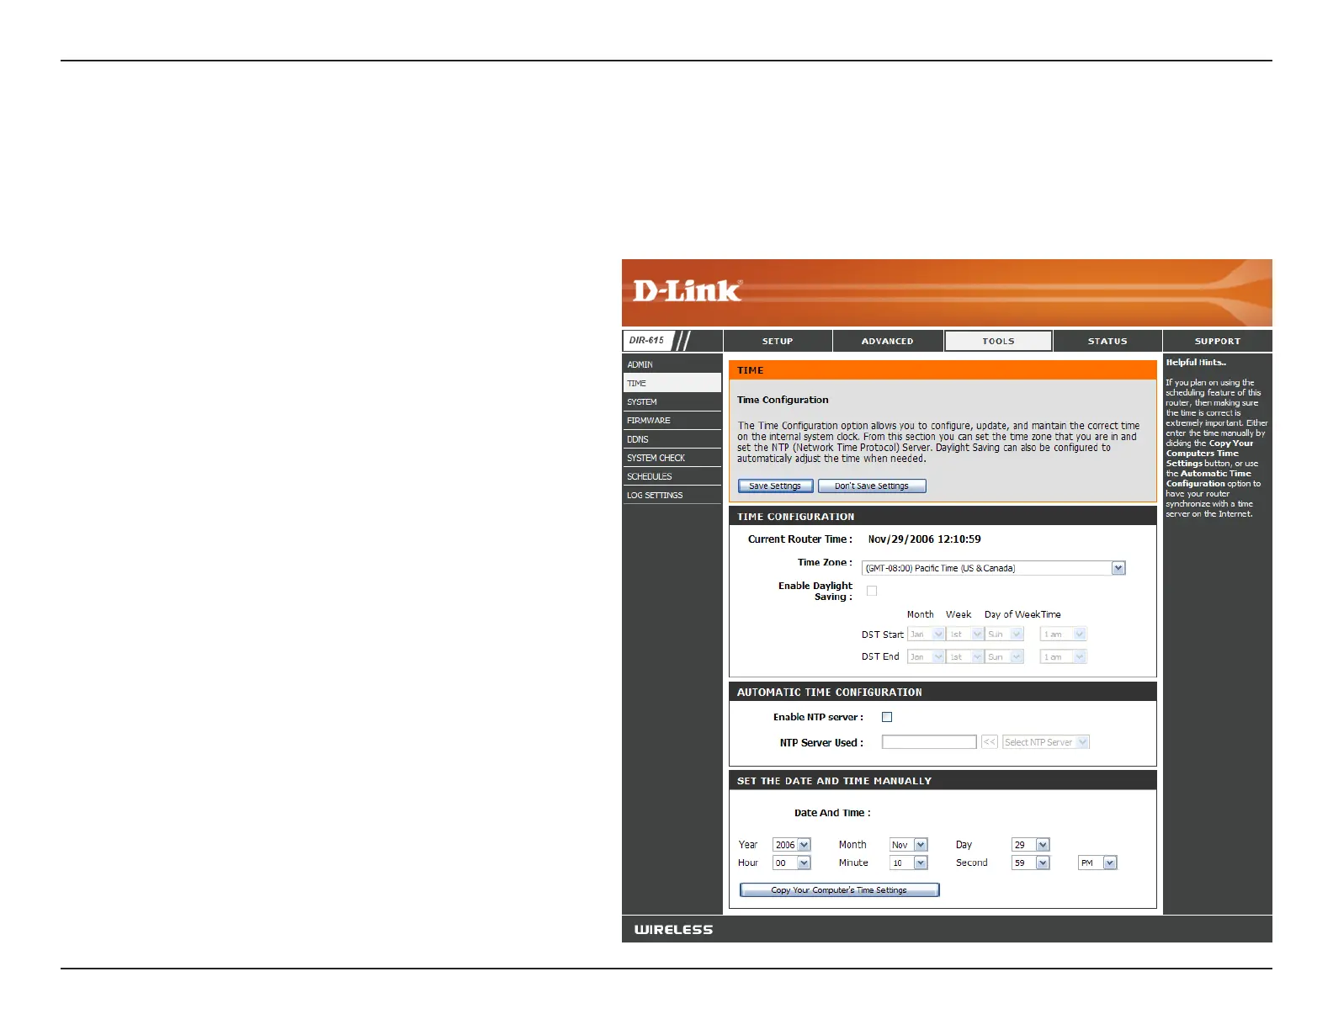Go to the ADMIN sidebar page
The width and height of the screenshot is (1333, 1030).
[672, 364]
